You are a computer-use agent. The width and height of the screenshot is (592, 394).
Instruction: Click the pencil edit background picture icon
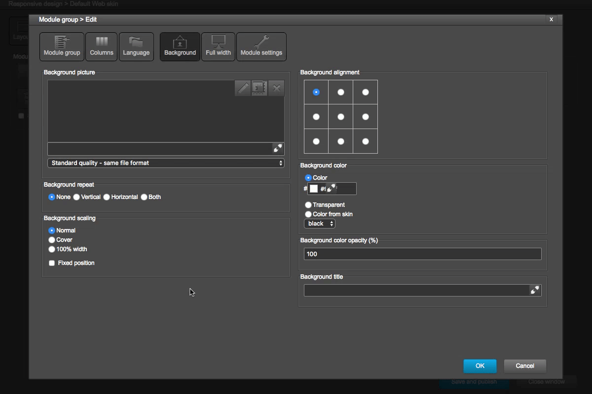pos(243,88)
